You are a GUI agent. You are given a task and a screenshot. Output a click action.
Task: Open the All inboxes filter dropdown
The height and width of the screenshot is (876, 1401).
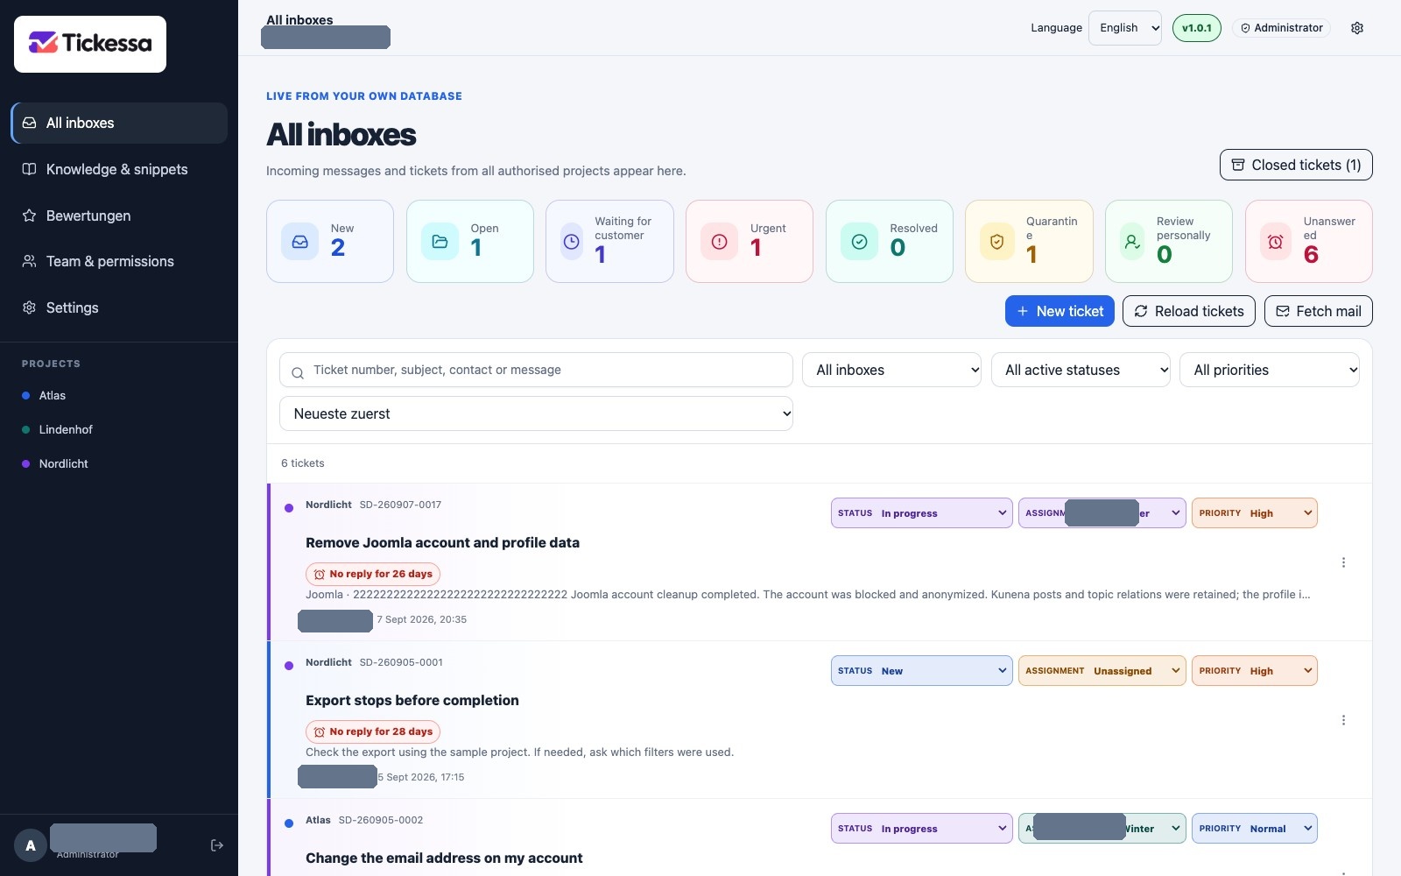(x=892, y=370)
